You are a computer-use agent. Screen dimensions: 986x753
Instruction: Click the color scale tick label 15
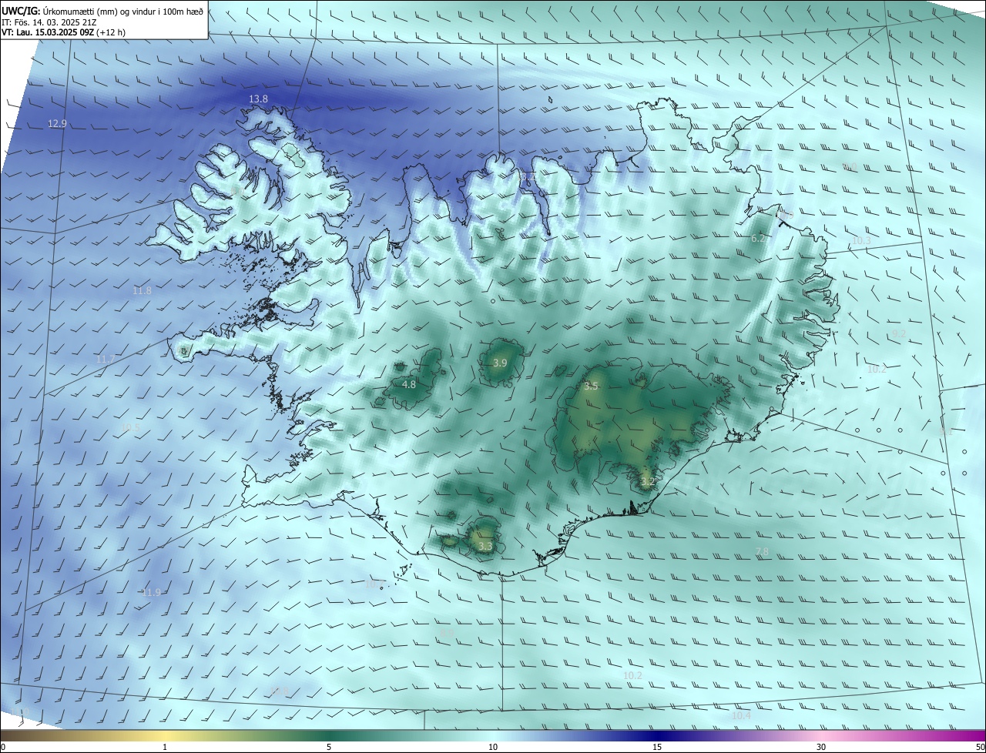pyautogui.click(x=657, y=747)
